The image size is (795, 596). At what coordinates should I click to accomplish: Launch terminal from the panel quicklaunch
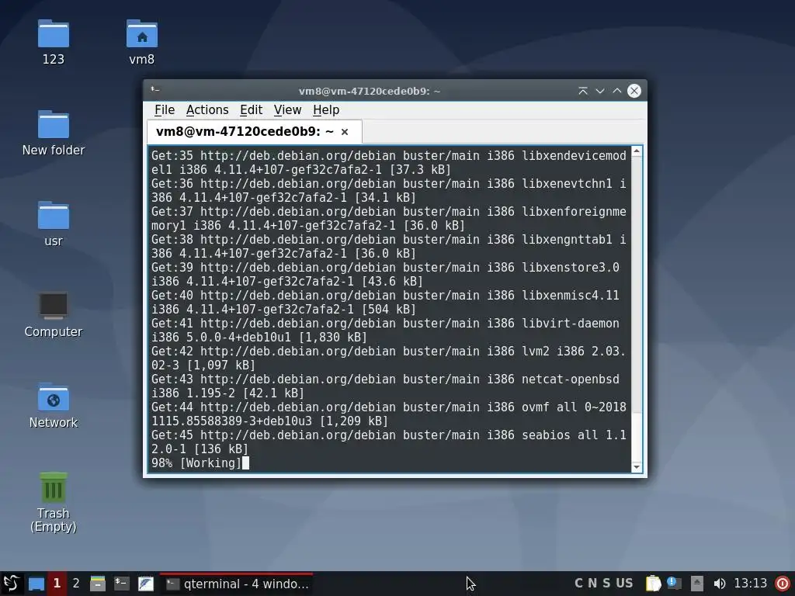pos(121,584)
